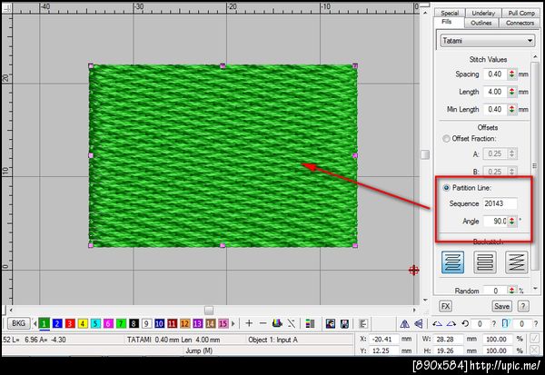Apply transform values with checkmark icon
Viewport: 545px width, 375px height.
(534, 338)
